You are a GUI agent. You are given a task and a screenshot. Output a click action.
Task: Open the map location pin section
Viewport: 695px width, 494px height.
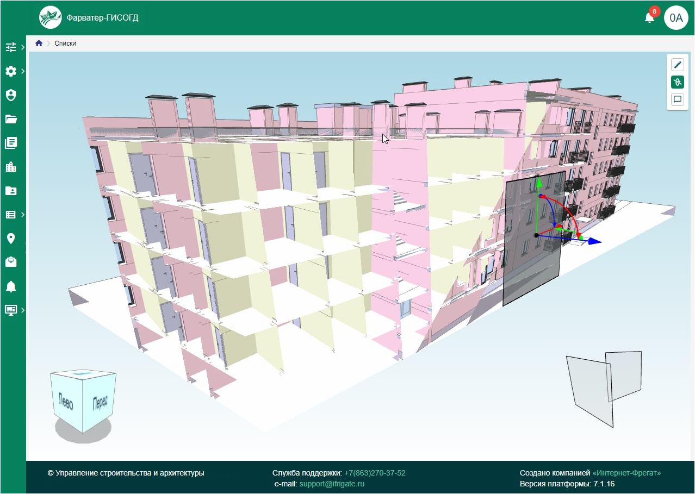(x=11, y=239)
